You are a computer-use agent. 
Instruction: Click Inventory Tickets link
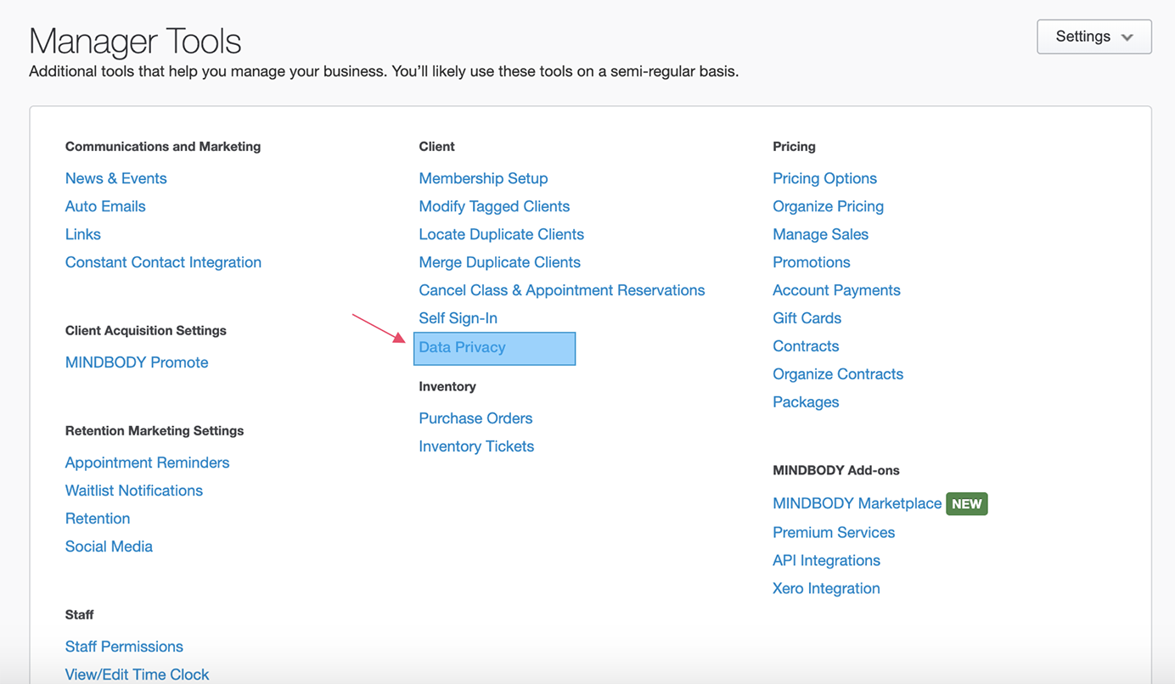click(476, 446)
